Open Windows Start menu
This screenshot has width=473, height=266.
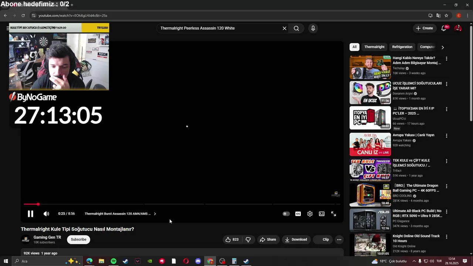point(6,261)
